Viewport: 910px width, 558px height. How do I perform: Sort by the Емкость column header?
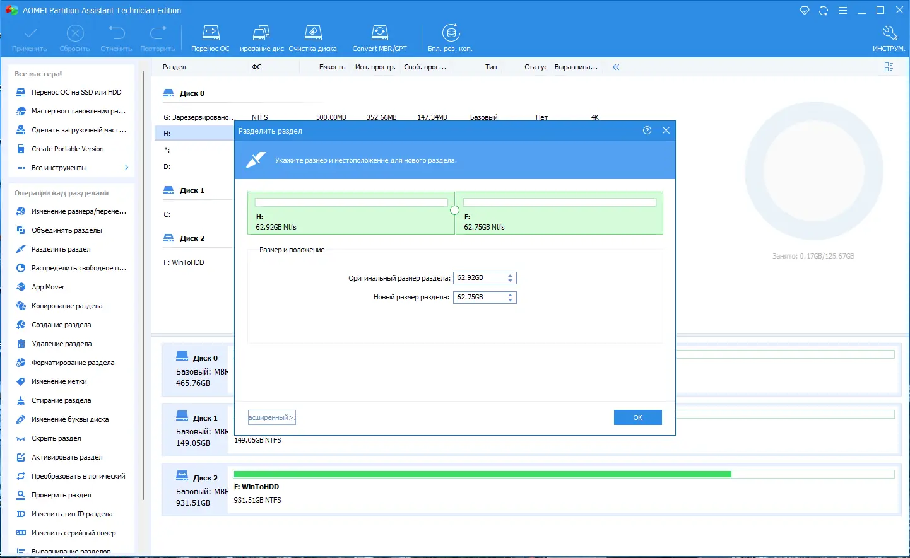tap(333, 67)
